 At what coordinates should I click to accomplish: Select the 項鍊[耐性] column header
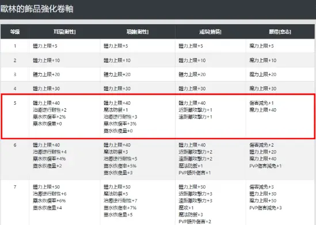click(x=138, y=32)
